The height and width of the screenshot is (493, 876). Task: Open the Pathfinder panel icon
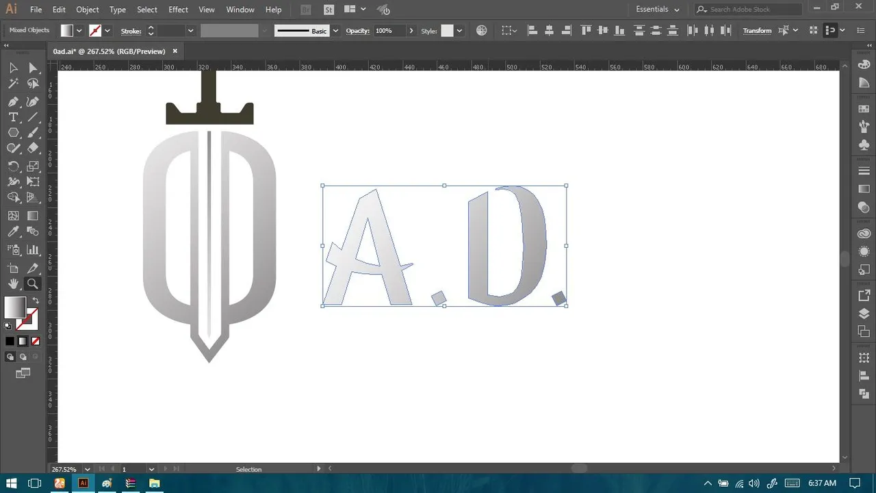click(x=864, y=394)
